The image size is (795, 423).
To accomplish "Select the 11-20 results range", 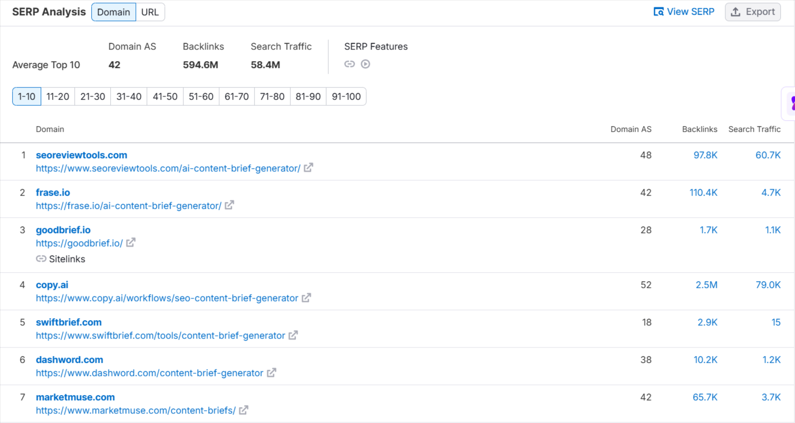I will [x=57, y=97].
